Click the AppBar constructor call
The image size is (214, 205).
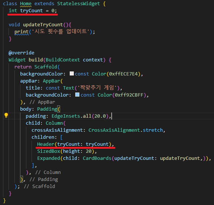click(52, 81)
